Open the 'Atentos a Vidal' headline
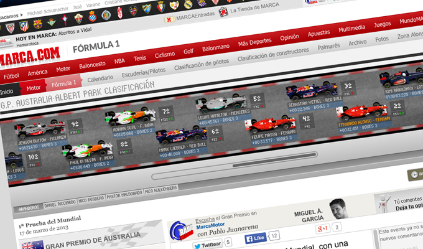 coord(75,31)
